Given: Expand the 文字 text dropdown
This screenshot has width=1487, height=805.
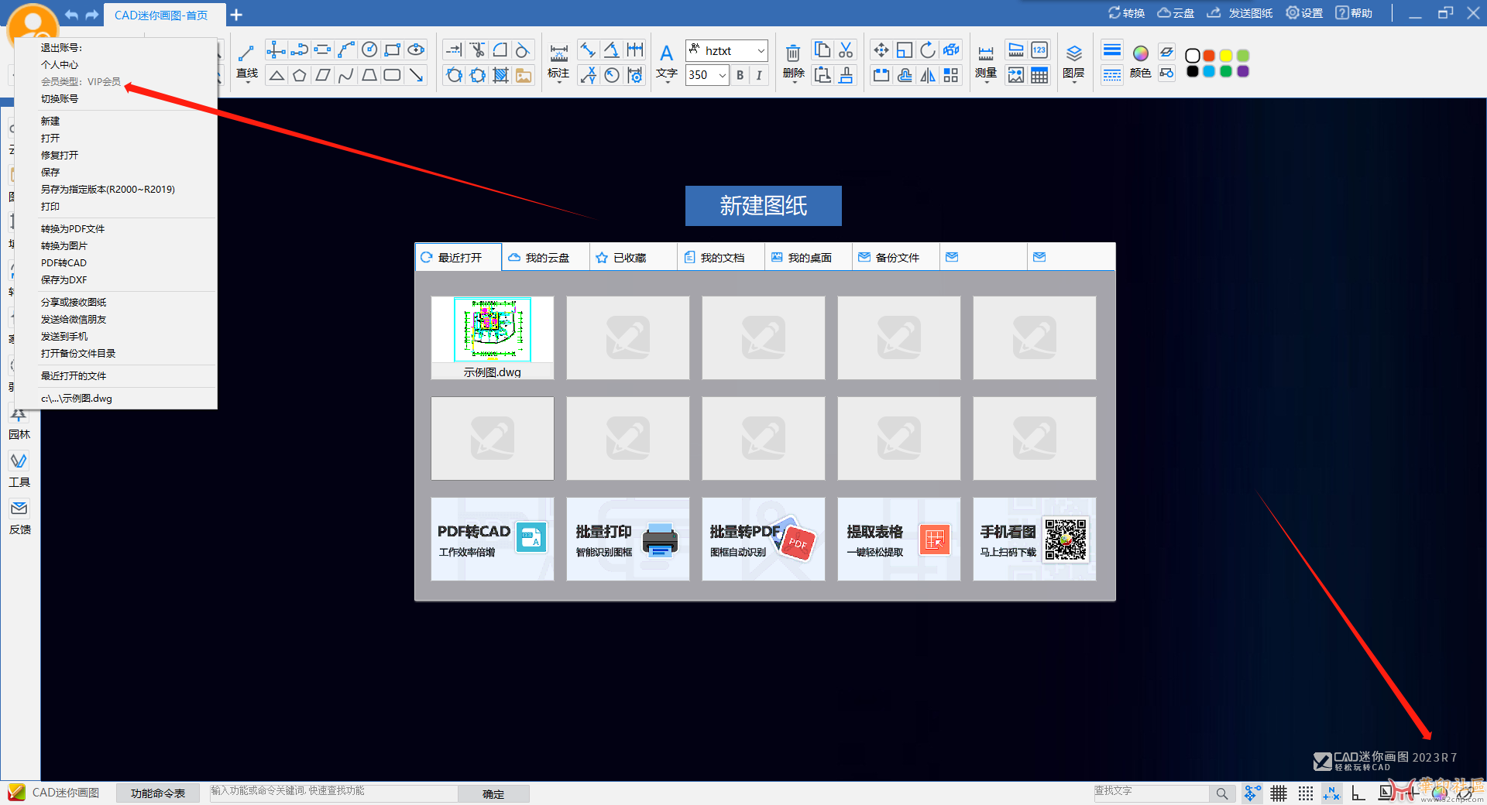Looking at the screenshot, I should (x=667, y=81).
